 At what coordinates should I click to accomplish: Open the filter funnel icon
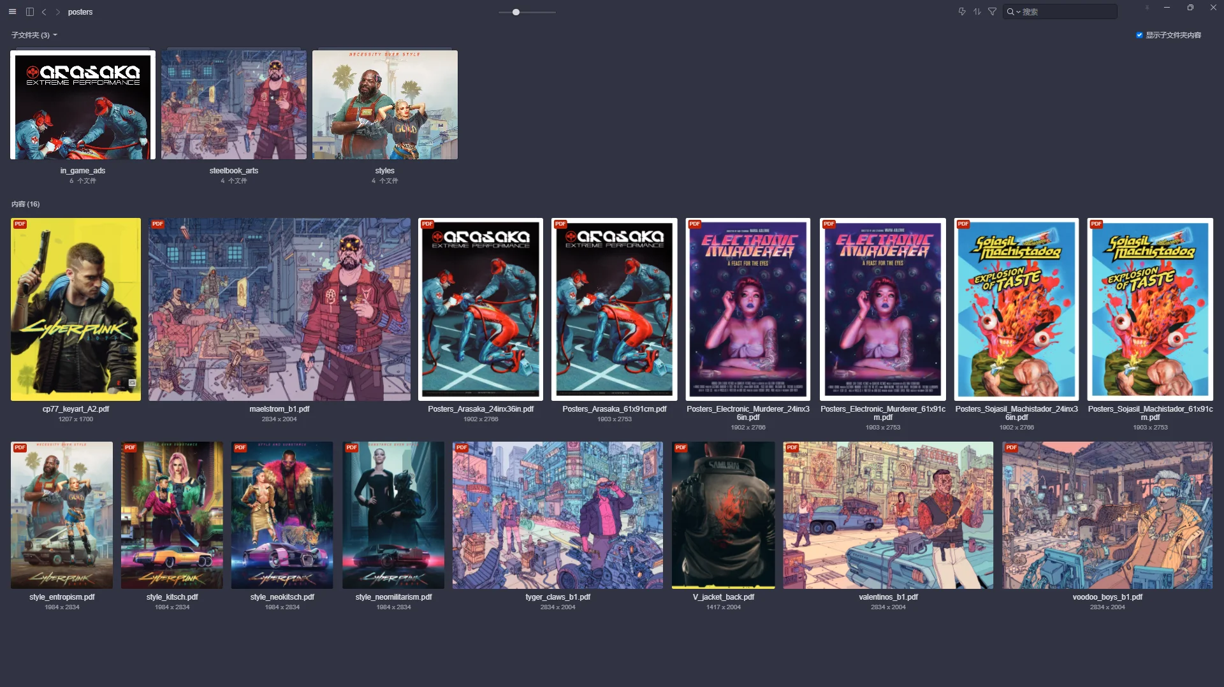[992, 11]
